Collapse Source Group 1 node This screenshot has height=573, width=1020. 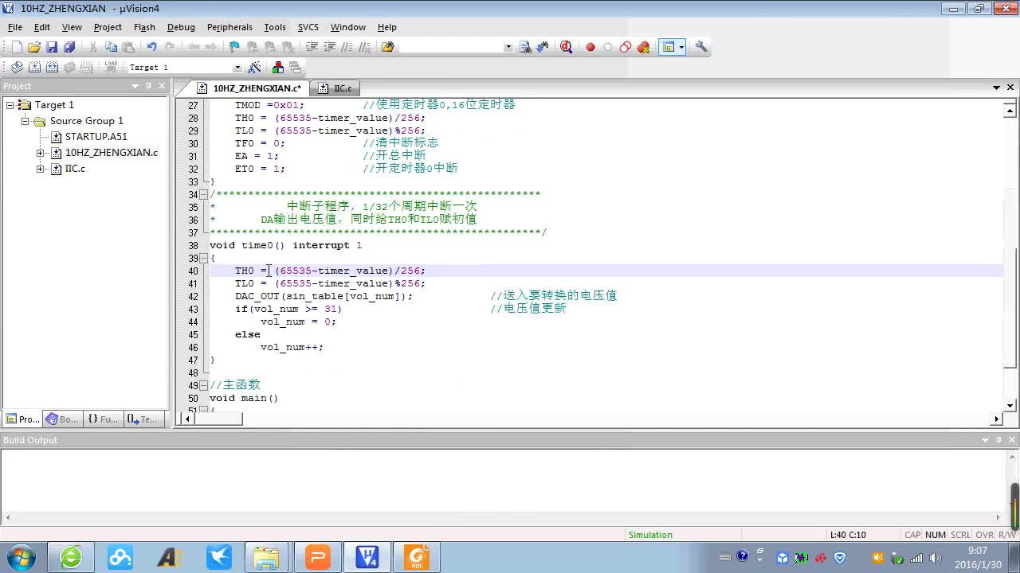[x=25, y=121]
